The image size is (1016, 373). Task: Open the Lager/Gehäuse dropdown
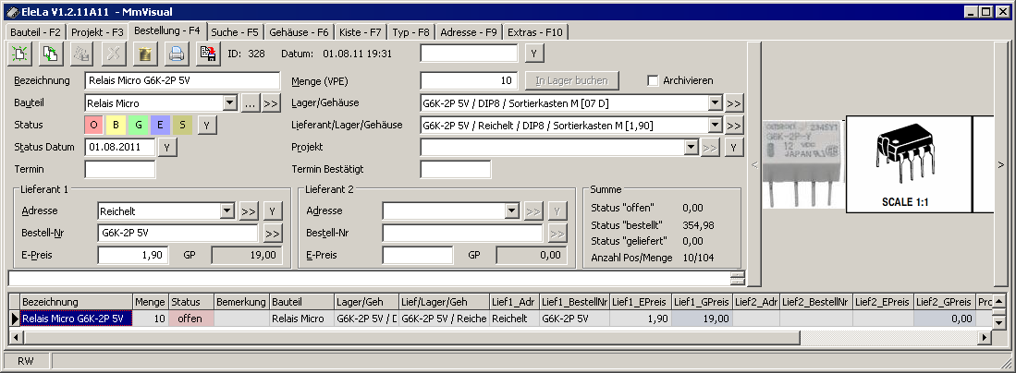click(714, 103)
